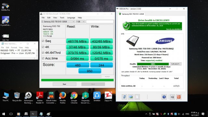Click the 100% health bar in SSDLife
Image resolution: width=208 pixels, height=117 pixels.
pos(153,64)
